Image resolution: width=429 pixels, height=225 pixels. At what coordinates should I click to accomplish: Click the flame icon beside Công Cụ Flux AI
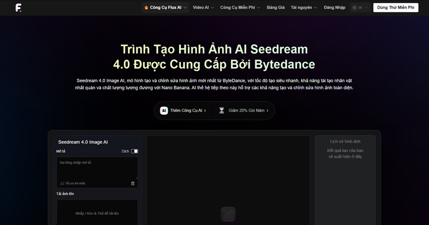(146, 7)
